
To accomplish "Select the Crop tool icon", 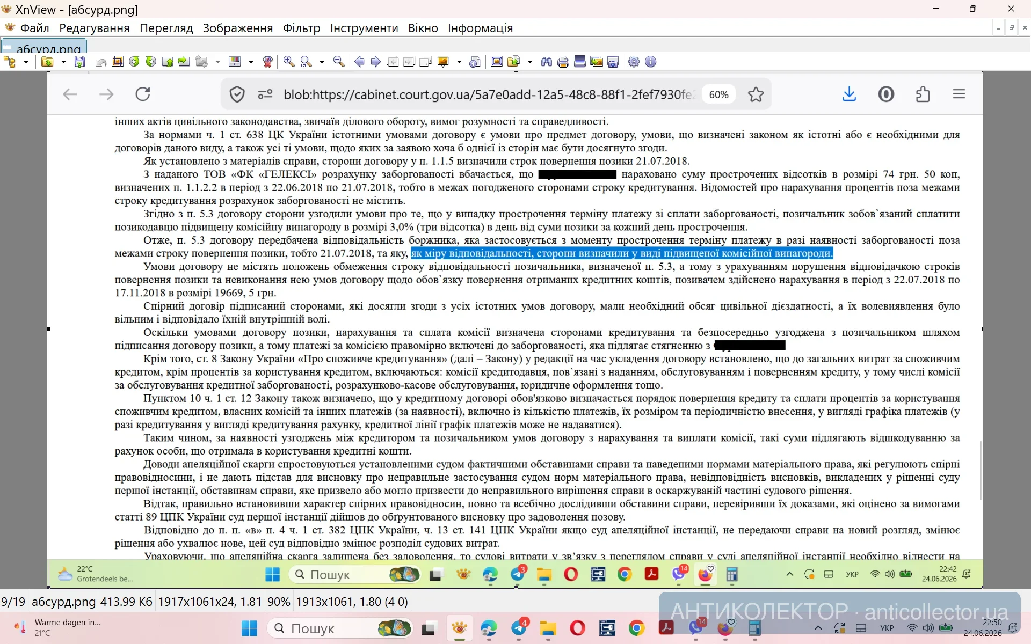I will point(118,62).
